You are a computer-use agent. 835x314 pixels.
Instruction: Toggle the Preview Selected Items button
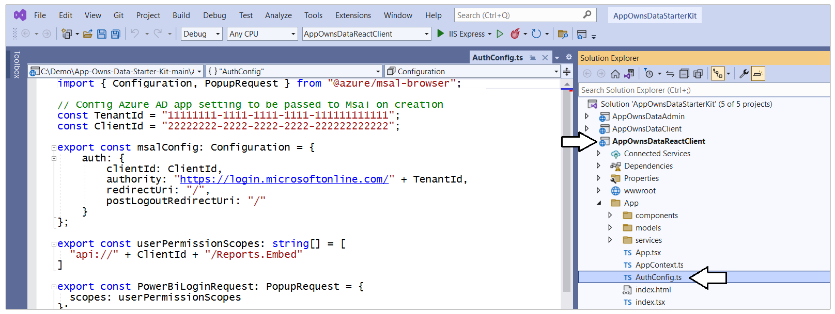click(x=758, y=74)
